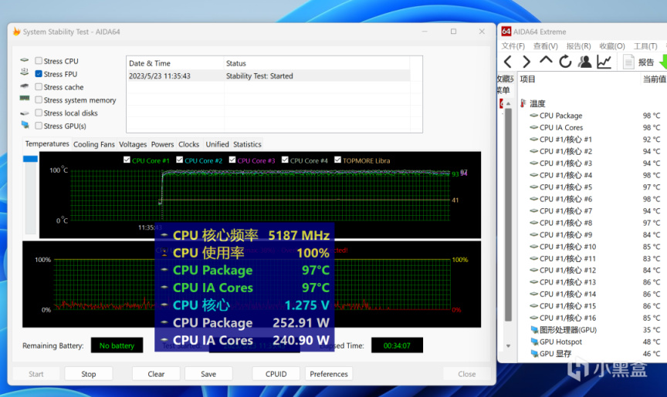Switch to the Statistics tab

[x=247, y=144]
